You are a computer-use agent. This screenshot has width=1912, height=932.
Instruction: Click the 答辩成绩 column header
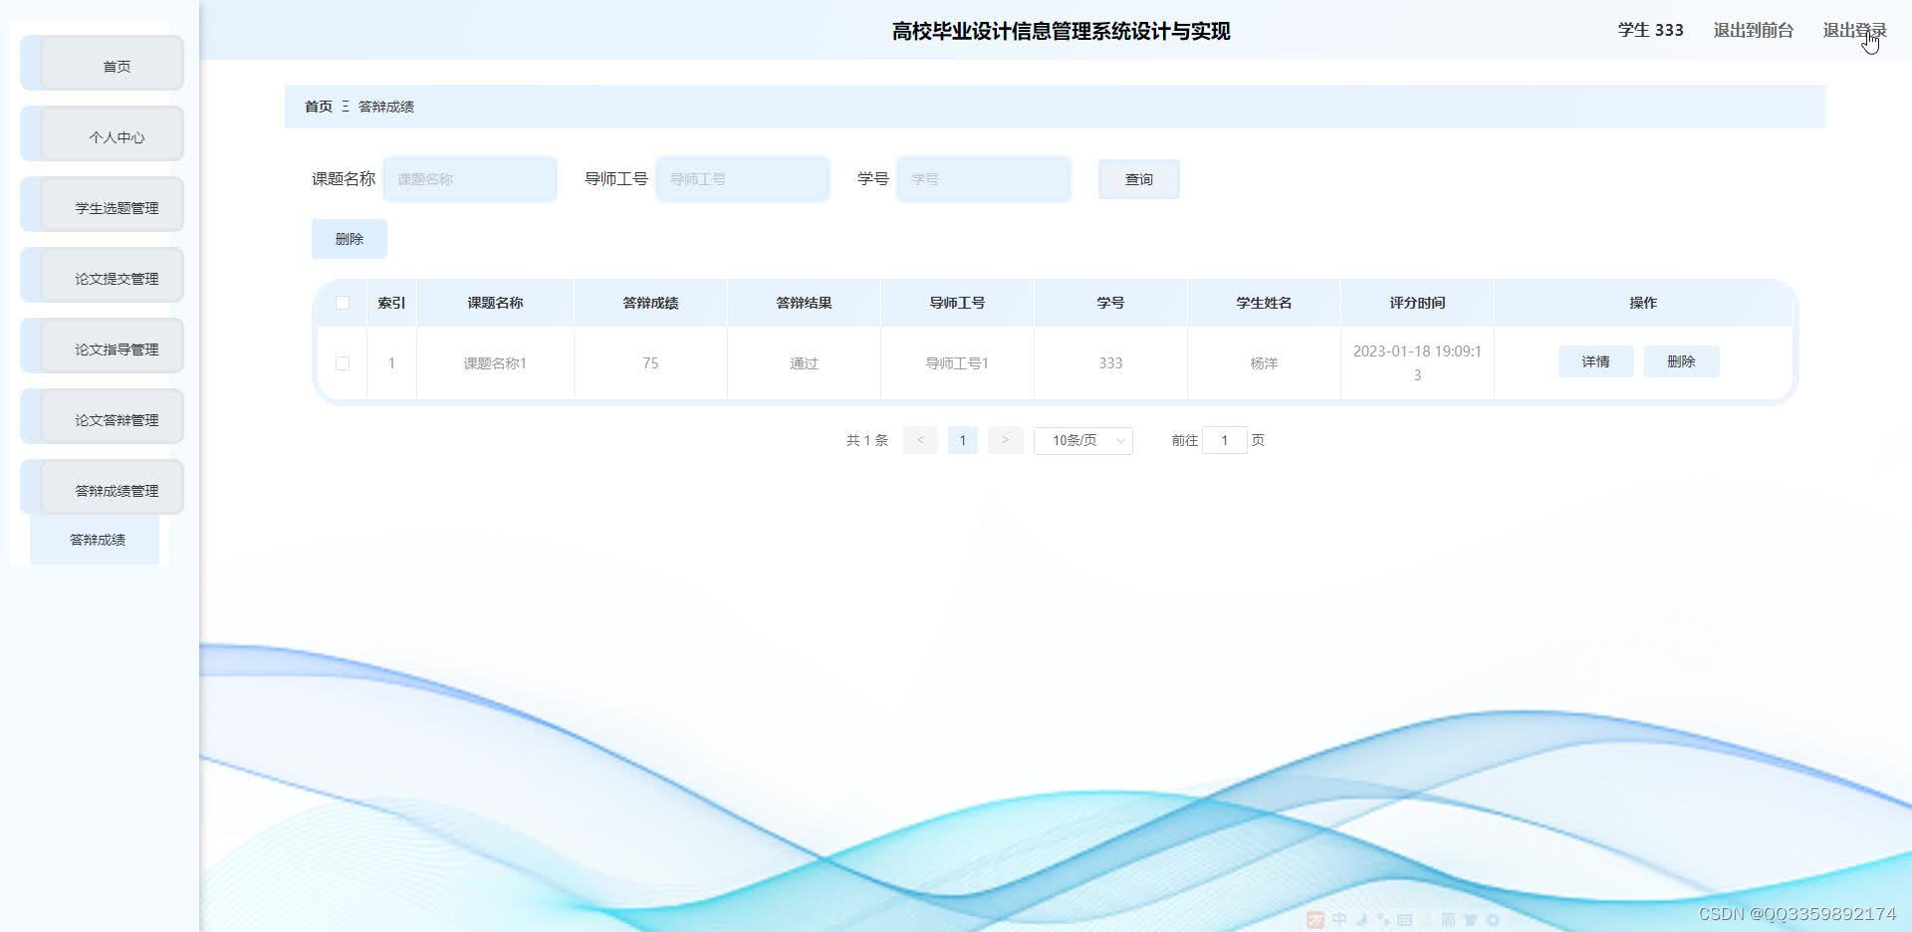tap(650, 303)
